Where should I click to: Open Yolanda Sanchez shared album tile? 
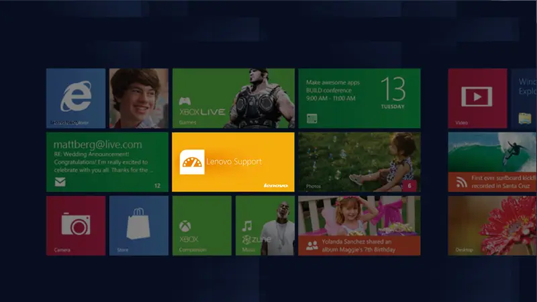pos(359,225)
